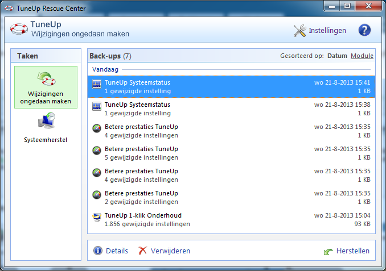The height and width of the screenshot is (271, 386).
Task: Click the blue help question mark icon
Action: pyautogui.click(x=364, y=30)
